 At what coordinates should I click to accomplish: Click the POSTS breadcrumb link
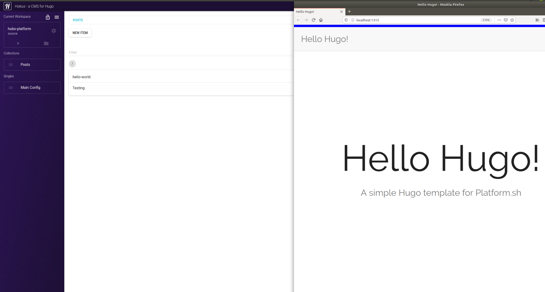78,20
